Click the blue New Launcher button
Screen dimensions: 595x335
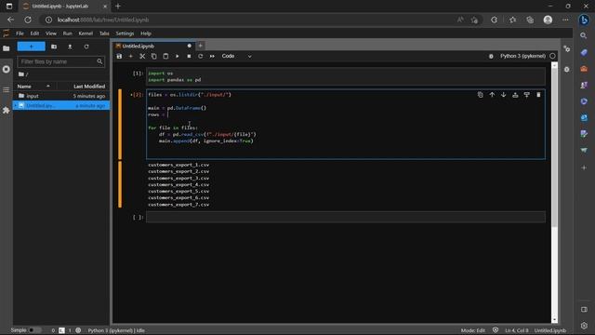click(x=31, y=47)
